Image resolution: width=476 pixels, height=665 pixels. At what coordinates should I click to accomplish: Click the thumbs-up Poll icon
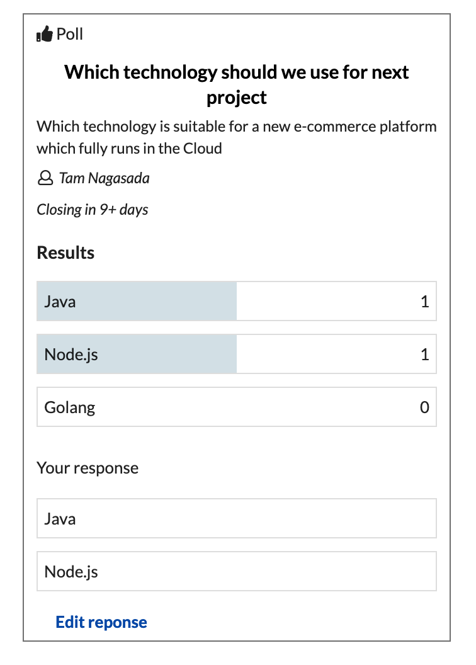(45, 35)
